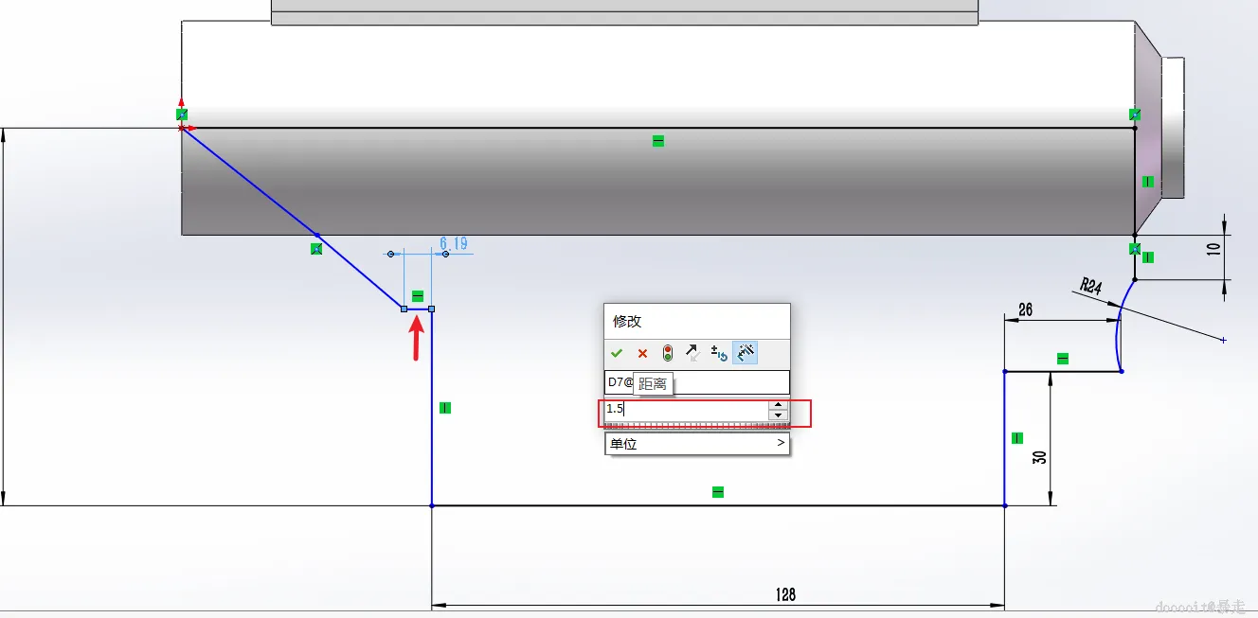This screenshot has width=1258, height=618.
Task: Toggle the mark dimension for drawing icon
Action: pyautogui.click(x=745, y=353)
